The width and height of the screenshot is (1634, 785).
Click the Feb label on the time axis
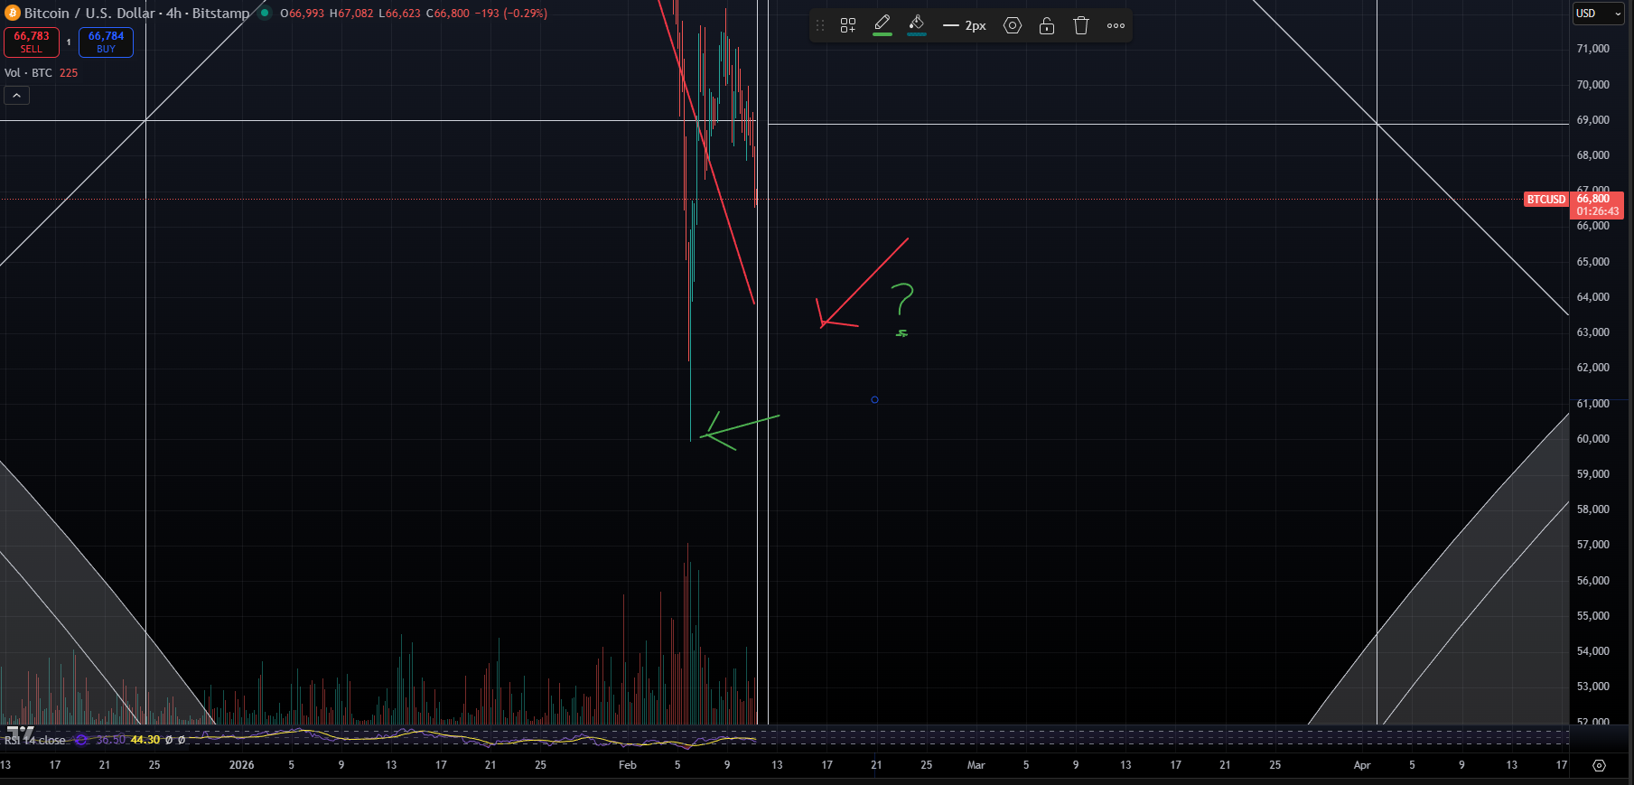click(628, 765)
